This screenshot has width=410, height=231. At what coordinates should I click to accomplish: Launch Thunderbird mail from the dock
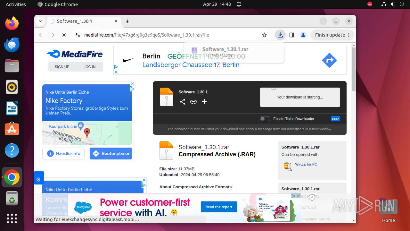pos(12,45)
